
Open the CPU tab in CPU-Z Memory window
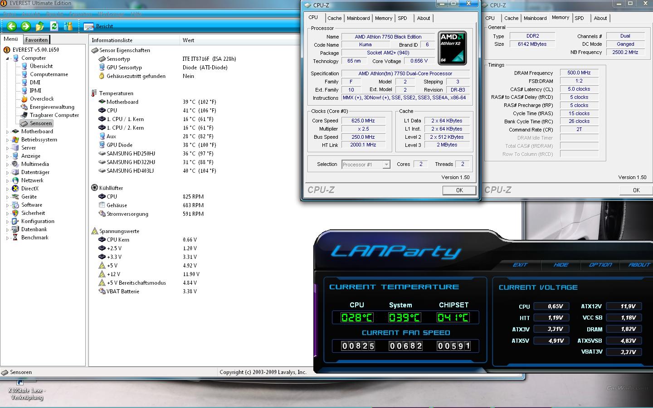click(x=490, y=18)
